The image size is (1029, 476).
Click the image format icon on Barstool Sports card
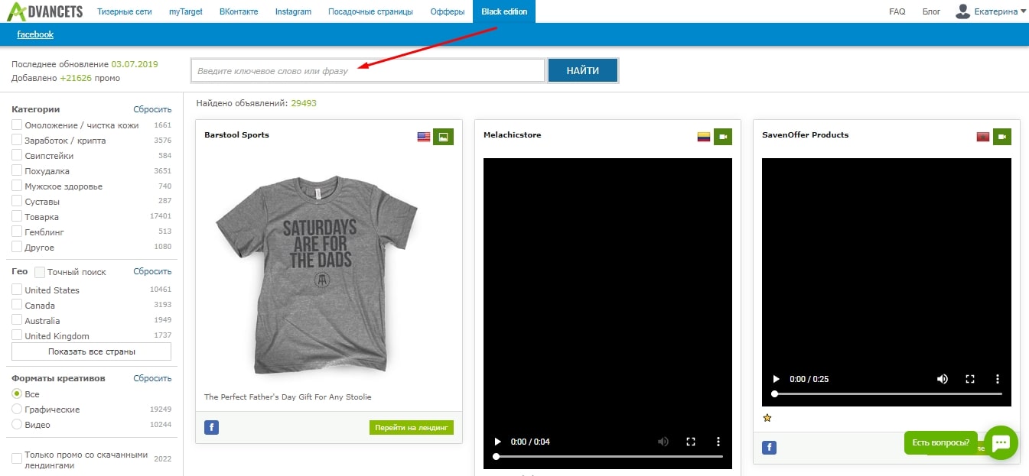tap(443, 137)
